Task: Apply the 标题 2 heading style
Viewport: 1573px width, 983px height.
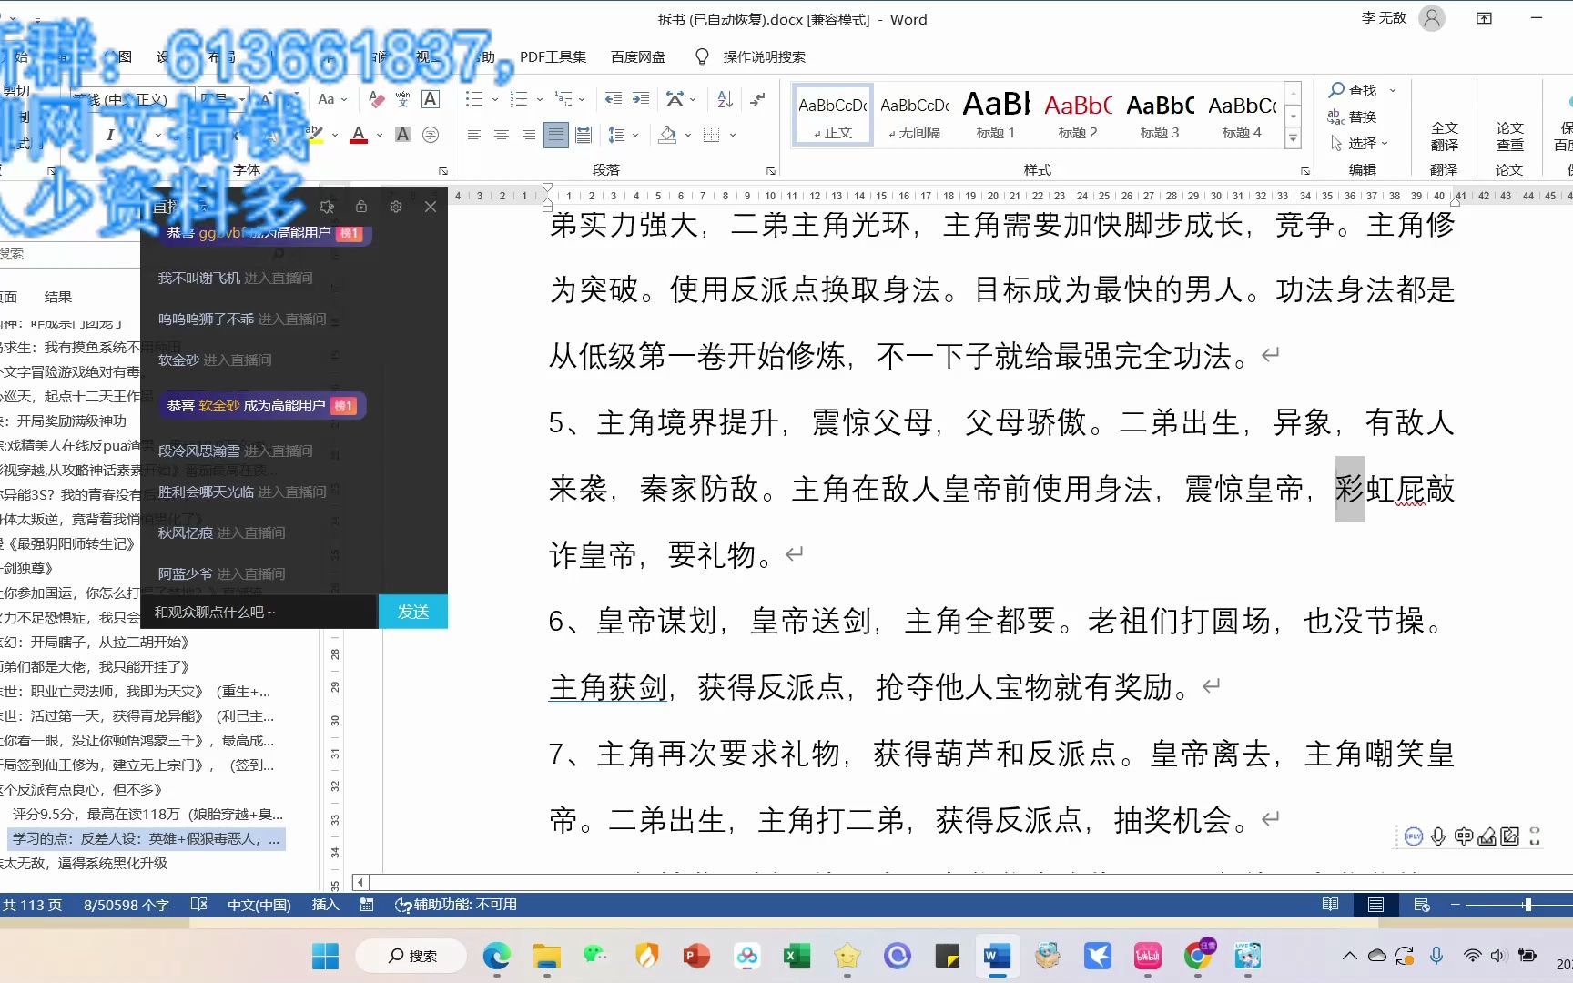Action: [1078, 116]
